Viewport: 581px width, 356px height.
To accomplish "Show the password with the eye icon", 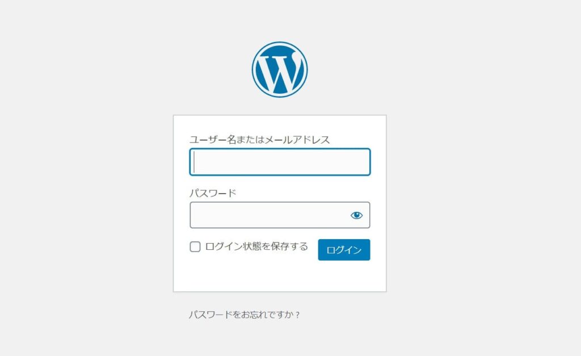I will click(356, 215).
